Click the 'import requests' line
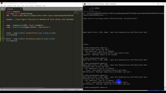The image size is (166, 93). (13, 12)
